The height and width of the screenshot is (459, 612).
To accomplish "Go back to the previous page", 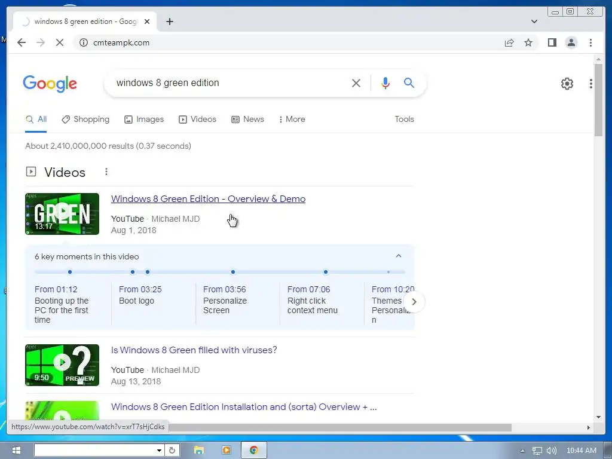I will (22, 42).
